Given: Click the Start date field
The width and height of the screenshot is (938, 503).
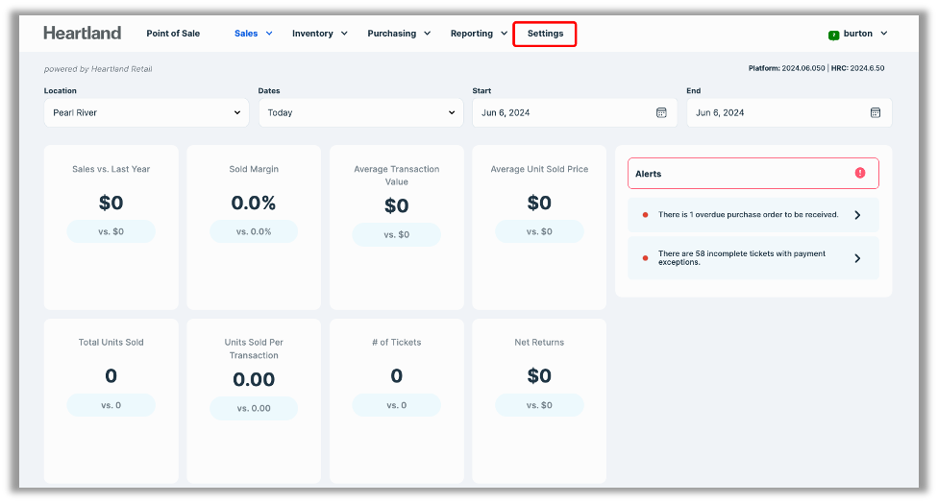Looking at the screenshot, I should [562, 112].
